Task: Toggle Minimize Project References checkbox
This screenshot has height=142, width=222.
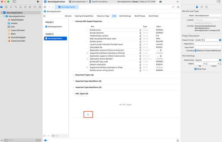Action: (195, 51)
